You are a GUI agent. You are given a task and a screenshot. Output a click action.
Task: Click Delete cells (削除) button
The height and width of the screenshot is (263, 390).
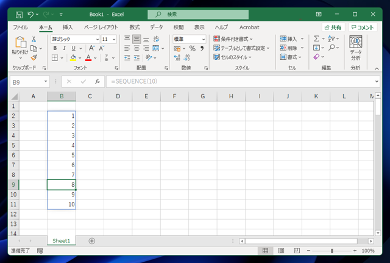(x=288, y=48)
